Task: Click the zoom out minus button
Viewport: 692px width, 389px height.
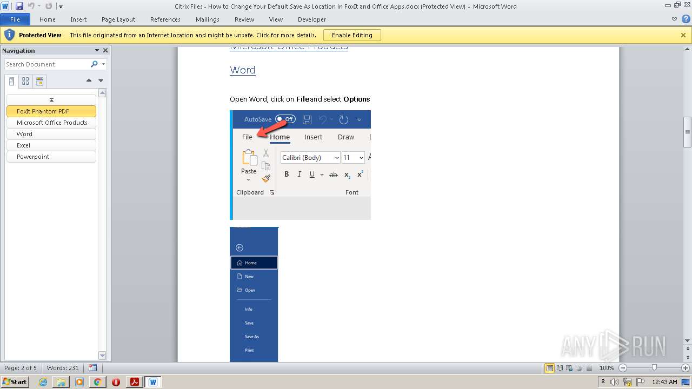Action: [622, 368]
